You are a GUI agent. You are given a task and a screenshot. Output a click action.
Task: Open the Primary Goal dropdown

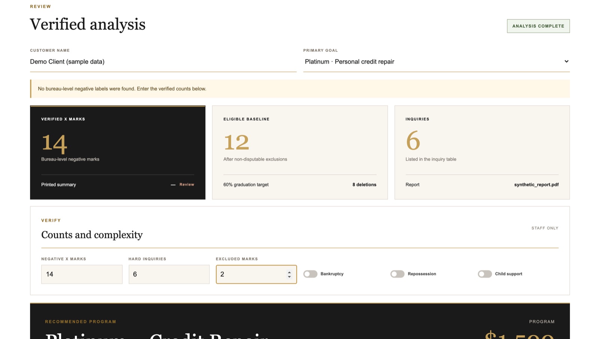[436, 61]
